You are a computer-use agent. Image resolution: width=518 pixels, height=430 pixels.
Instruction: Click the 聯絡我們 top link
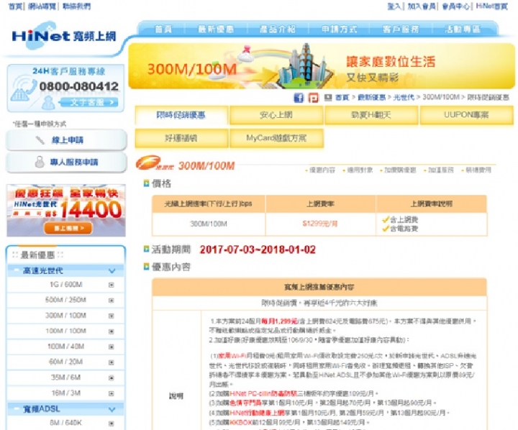[x=76, y=6]
